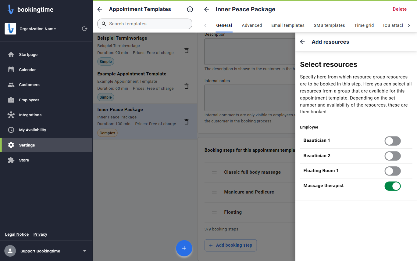Delete the Inner Peace Package template row
The image size is (417, 261).
coord(187,122)
